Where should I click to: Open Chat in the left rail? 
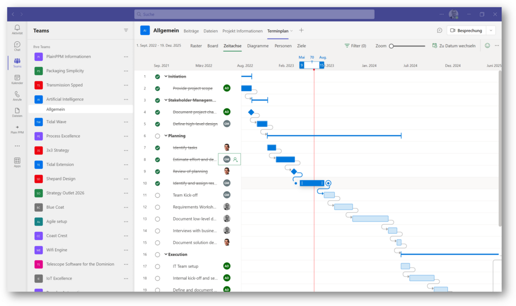pos(17,46)
